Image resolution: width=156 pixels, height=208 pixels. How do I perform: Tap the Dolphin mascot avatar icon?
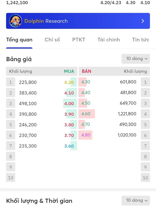point(16,21)
